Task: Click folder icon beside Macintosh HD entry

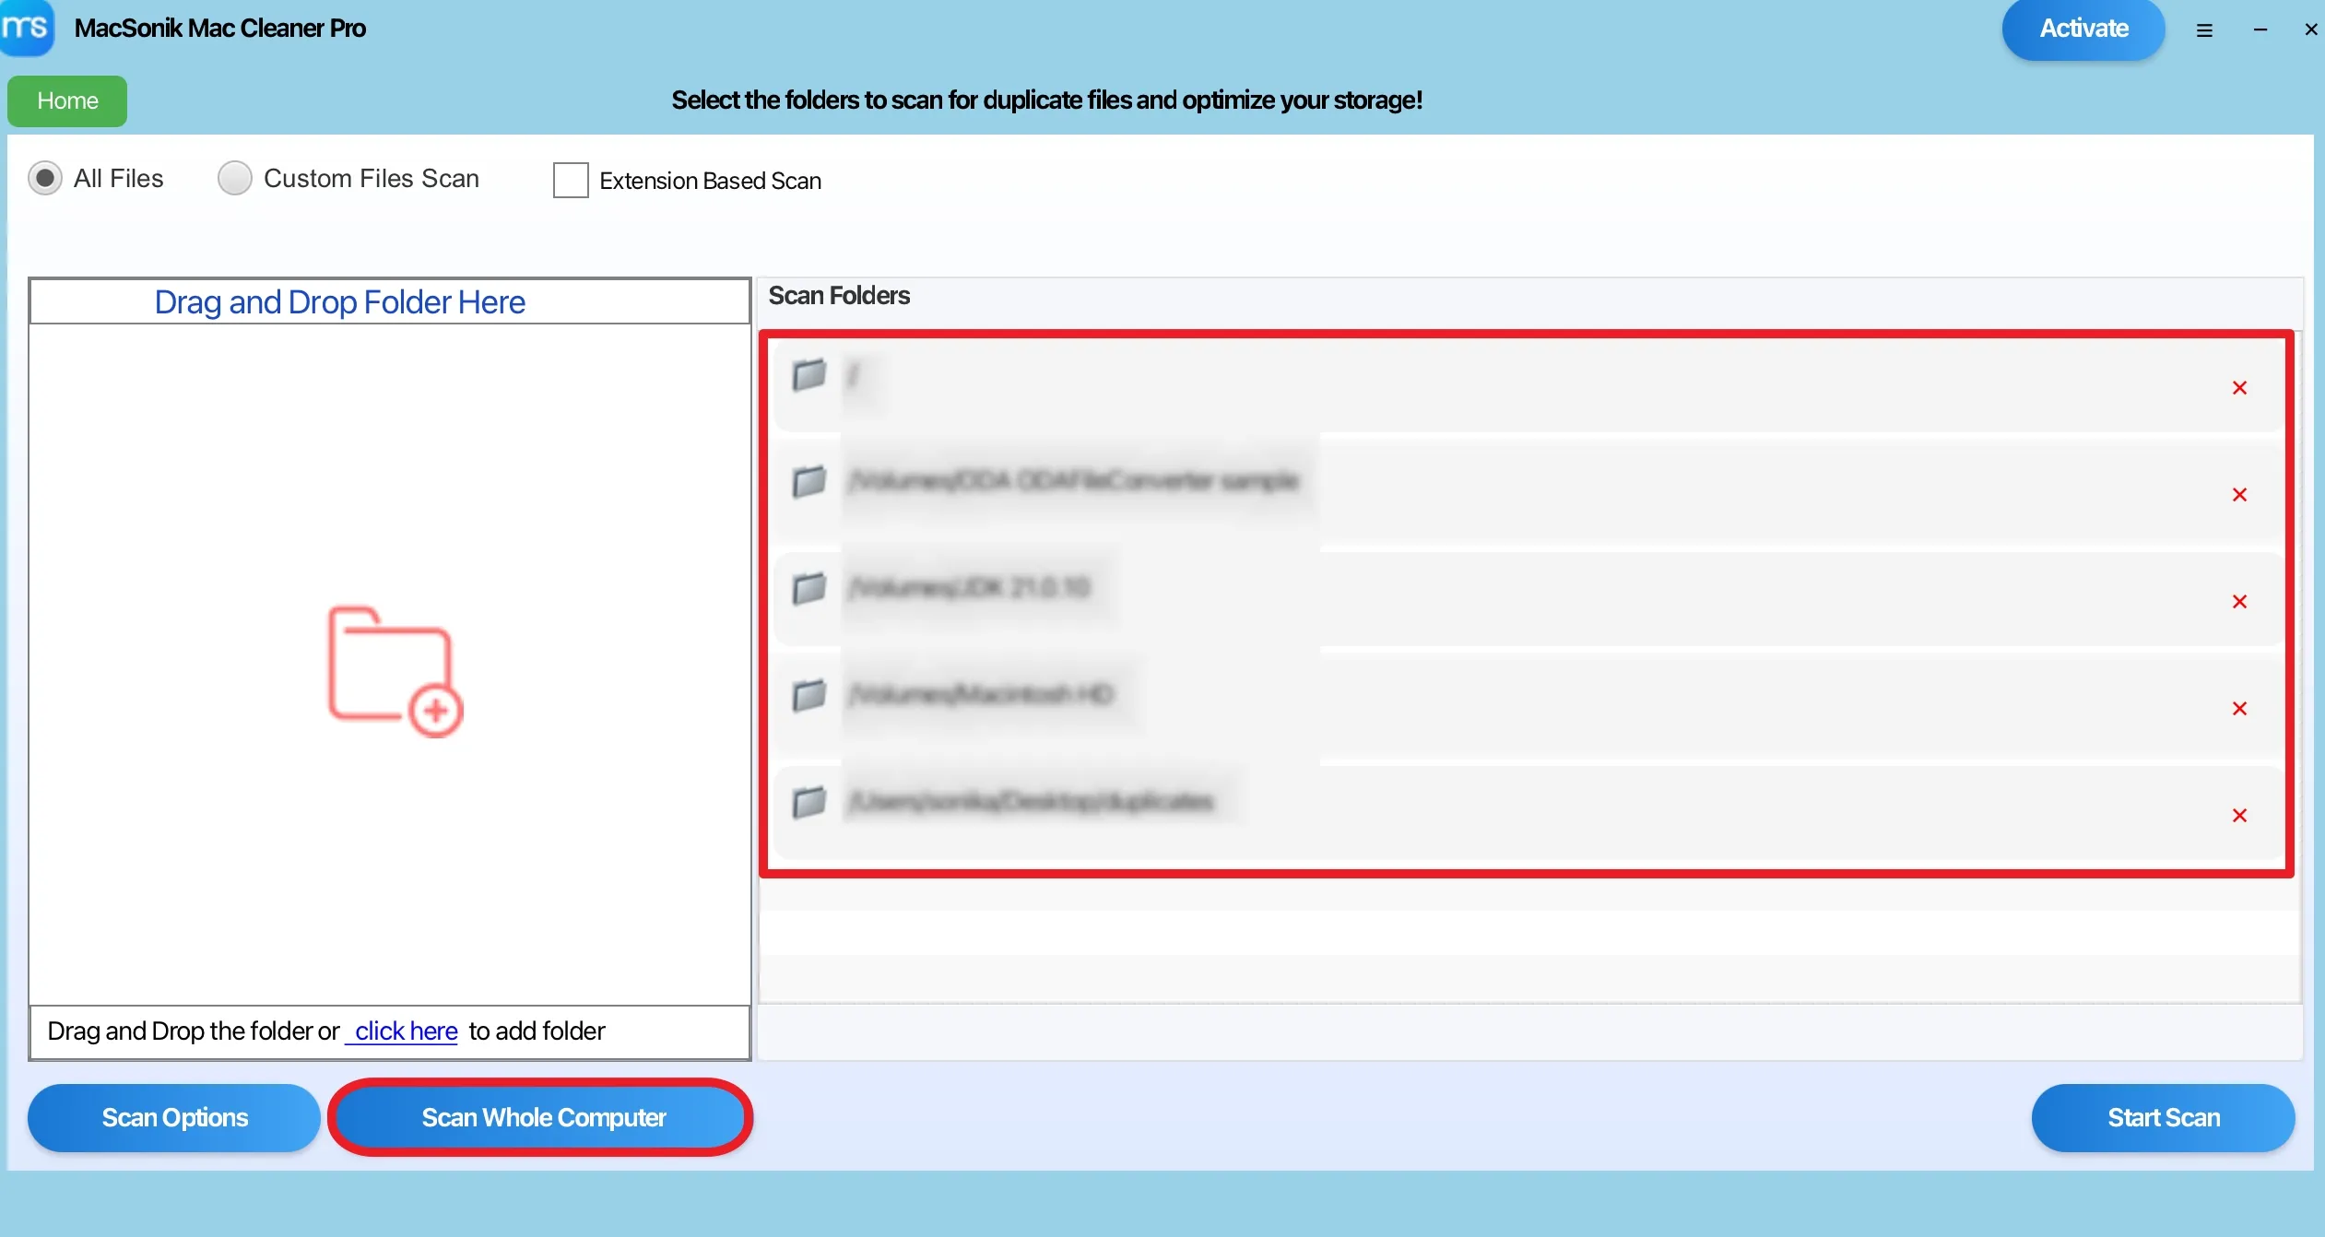Action: pyautogui.click(x=808, y=695)
